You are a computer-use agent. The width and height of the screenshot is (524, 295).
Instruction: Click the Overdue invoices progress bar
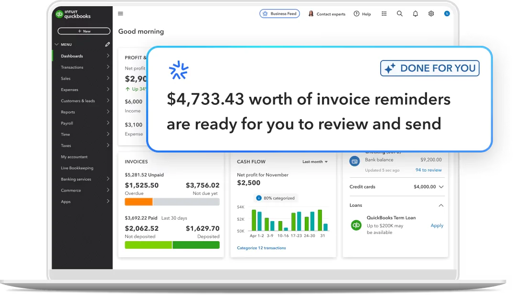(139, 201)
